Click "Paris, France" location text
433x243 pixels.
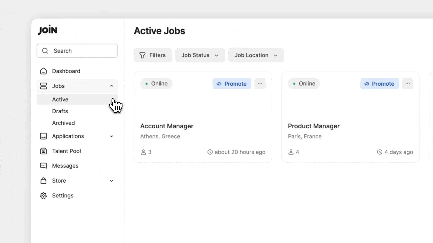pyautogui.click(x=304, y=137)
